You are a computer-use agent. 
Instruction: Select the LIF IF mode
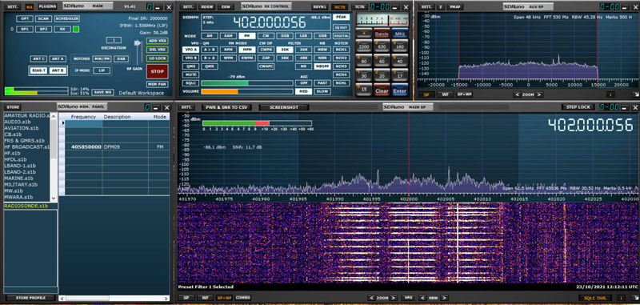pyautogui.click(x=102, y=70)
